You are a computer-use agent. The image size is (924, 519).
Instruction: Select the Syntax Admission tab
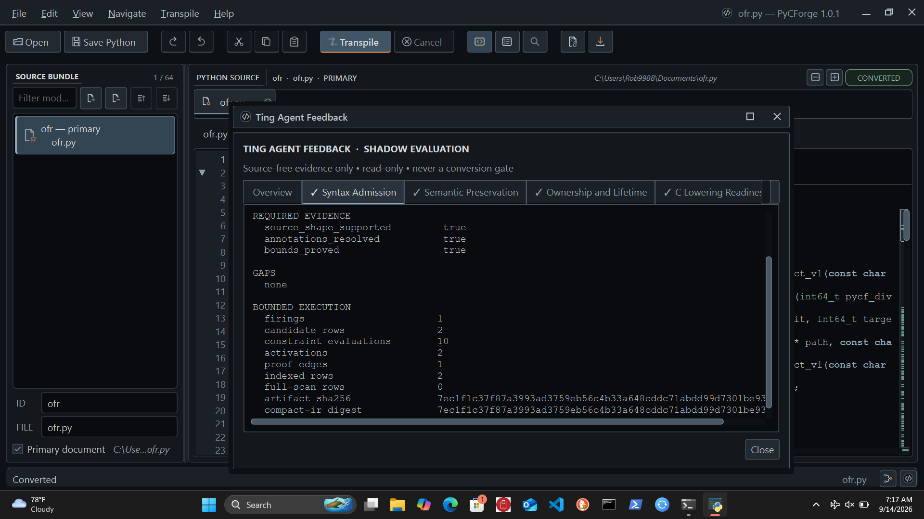pyautogui.click(x=353, y=192)
